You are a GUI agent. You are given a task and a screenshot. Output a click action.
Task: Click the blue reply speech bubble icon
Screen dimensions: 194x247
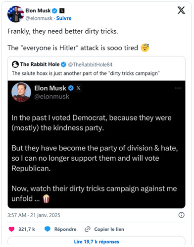click(48, 229)
